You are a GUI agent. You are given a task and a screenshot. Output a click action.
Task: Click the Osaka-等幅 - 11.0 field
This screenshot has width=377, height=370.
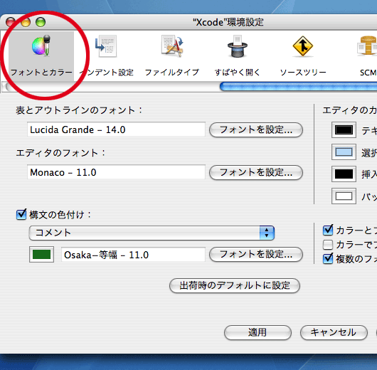click(133, 254)
